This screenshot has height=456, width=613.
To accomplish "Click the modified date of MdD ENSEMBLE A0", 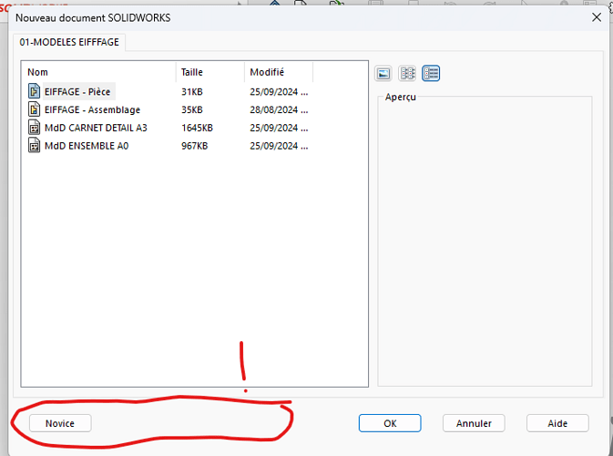I will 279,146.
